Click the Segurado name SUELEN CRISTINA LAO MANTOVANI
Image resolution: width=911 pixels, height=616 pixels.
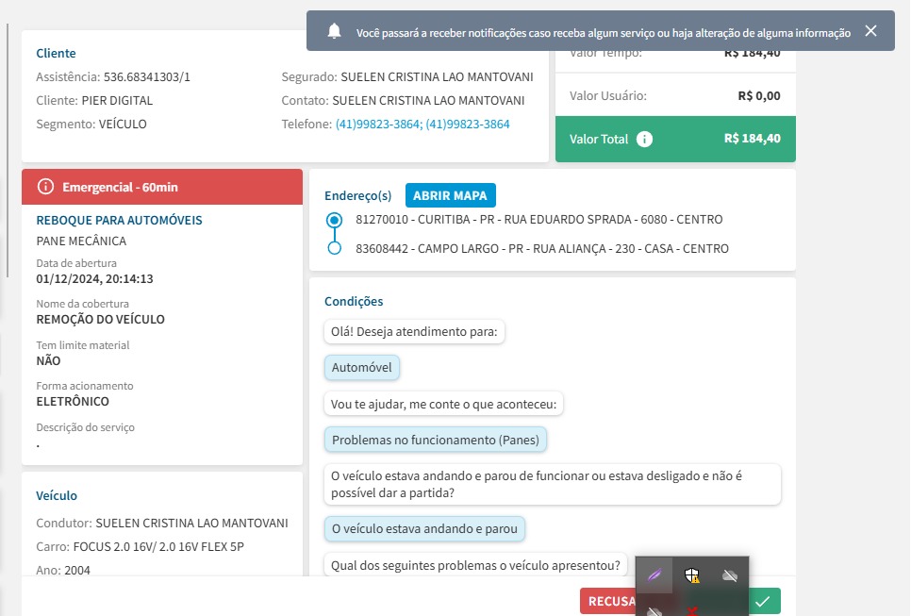[437, 76]
